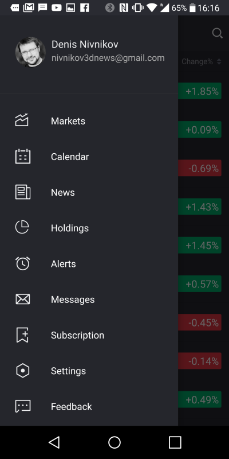
Task: Open the Subscription menu entry
Action: [77, 335]
